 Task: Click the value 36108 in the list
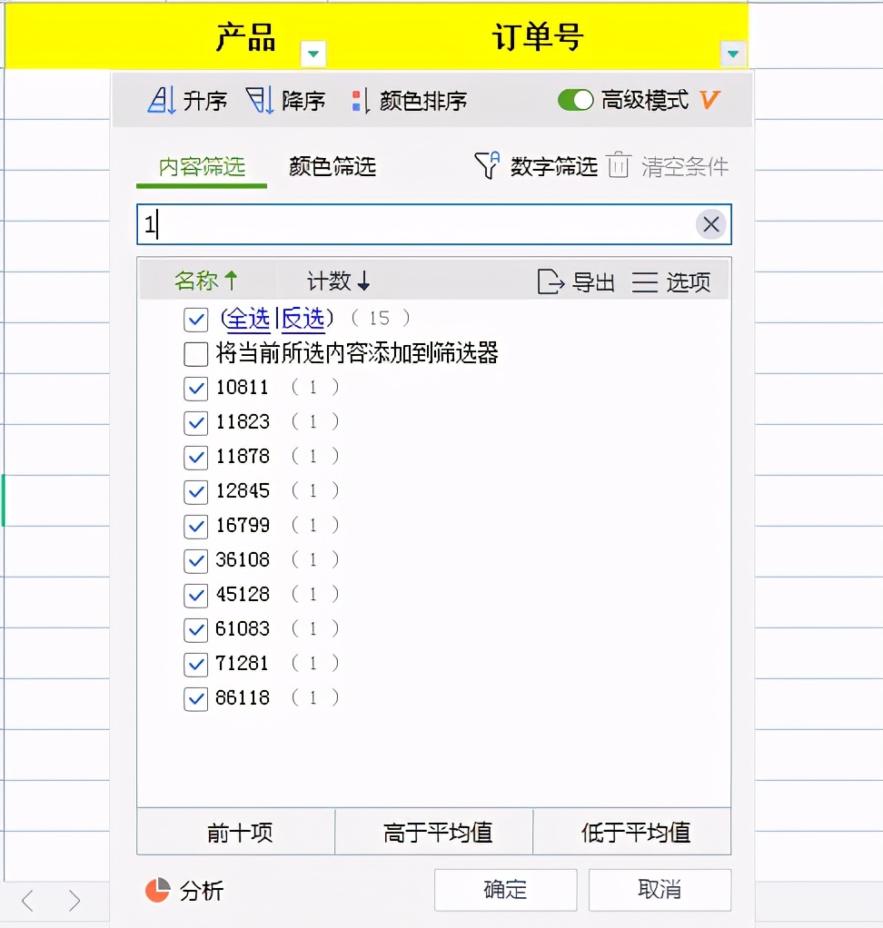pos(243,559)
